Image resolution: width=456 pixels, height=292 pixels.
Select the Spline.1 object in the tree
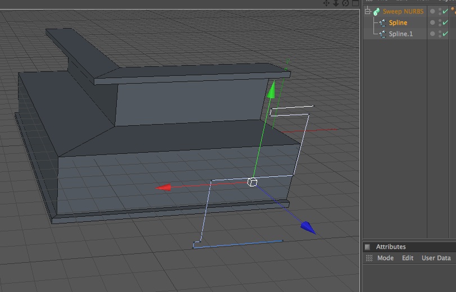coord(401,34)
